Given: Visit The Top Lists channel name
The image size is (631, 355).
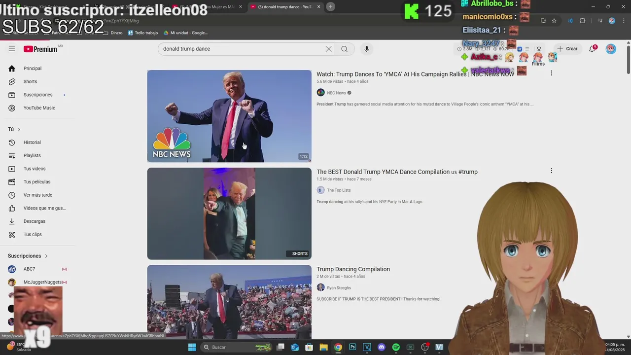Looking at the screenshot, I should click(339, 190).
